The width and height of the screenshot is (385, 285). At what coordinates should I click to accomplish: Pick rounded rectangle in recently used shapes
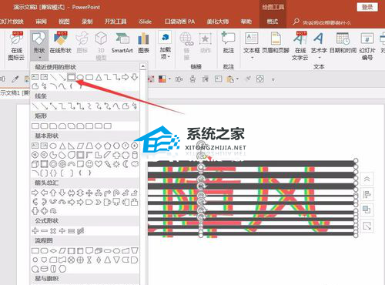(89, 77)
